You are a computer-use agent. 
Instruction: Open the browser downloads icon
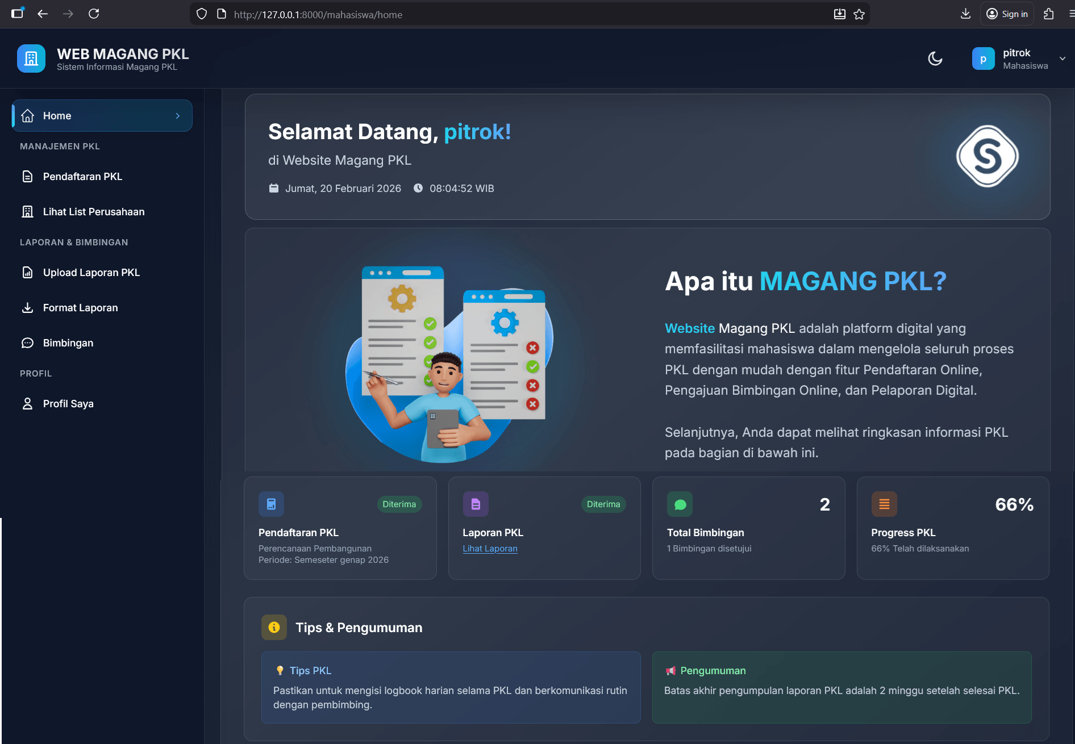965,14
